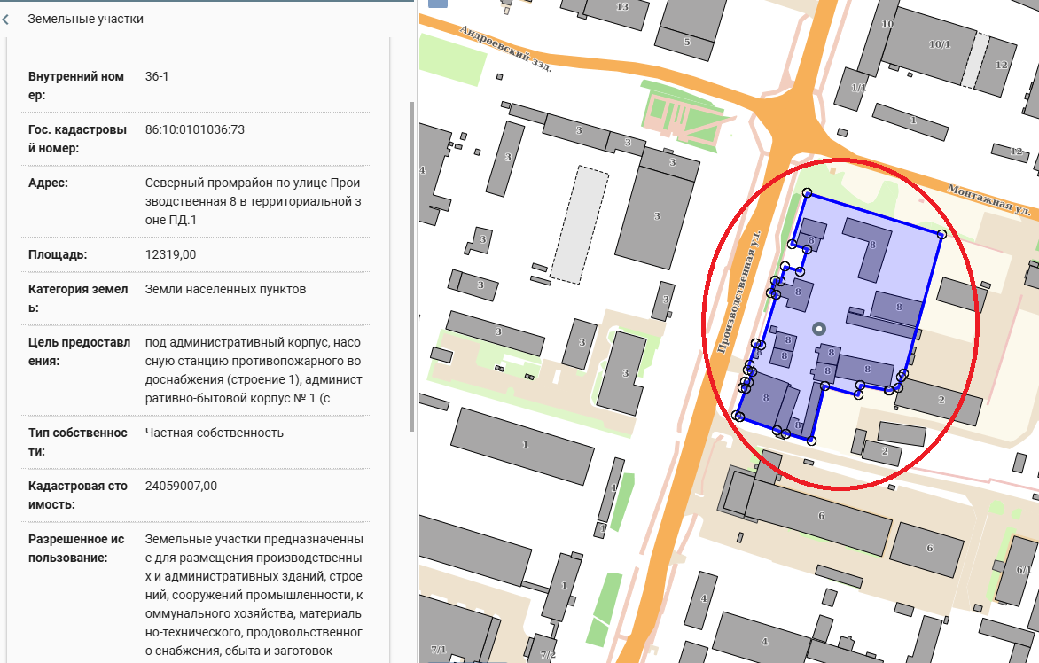This screenshot has height=663, width=1039.
Task: Click the cadastral value 24059007,00
Action: coord(181,486)
